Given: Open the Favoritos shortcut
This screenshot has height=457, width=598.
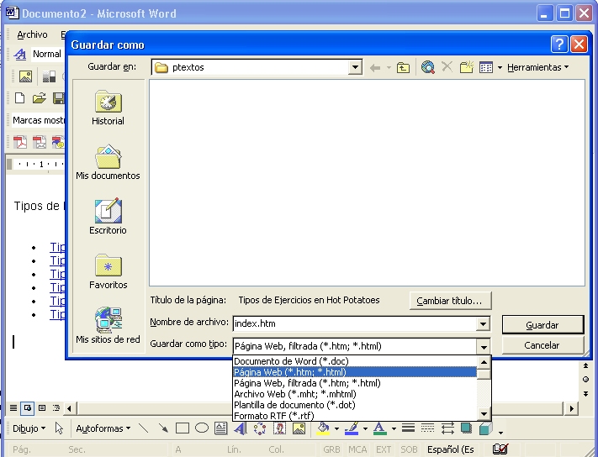Looking at the screenshot, I should point(108,272).
